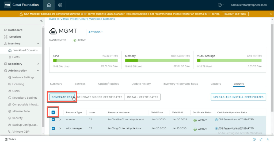This screenshot has height=142, width=274.
Task: Open the ACTIONS dropdown menu
Action: pos(96,32)
